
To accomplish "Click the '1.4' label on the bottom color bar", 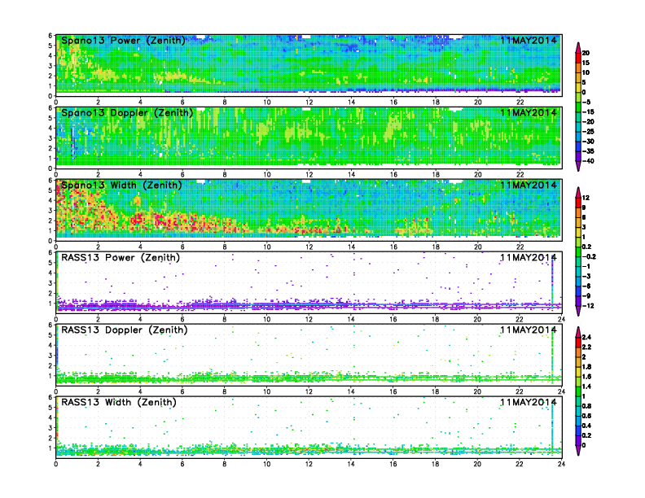I will pyautogui.click(x=587, y=387).
